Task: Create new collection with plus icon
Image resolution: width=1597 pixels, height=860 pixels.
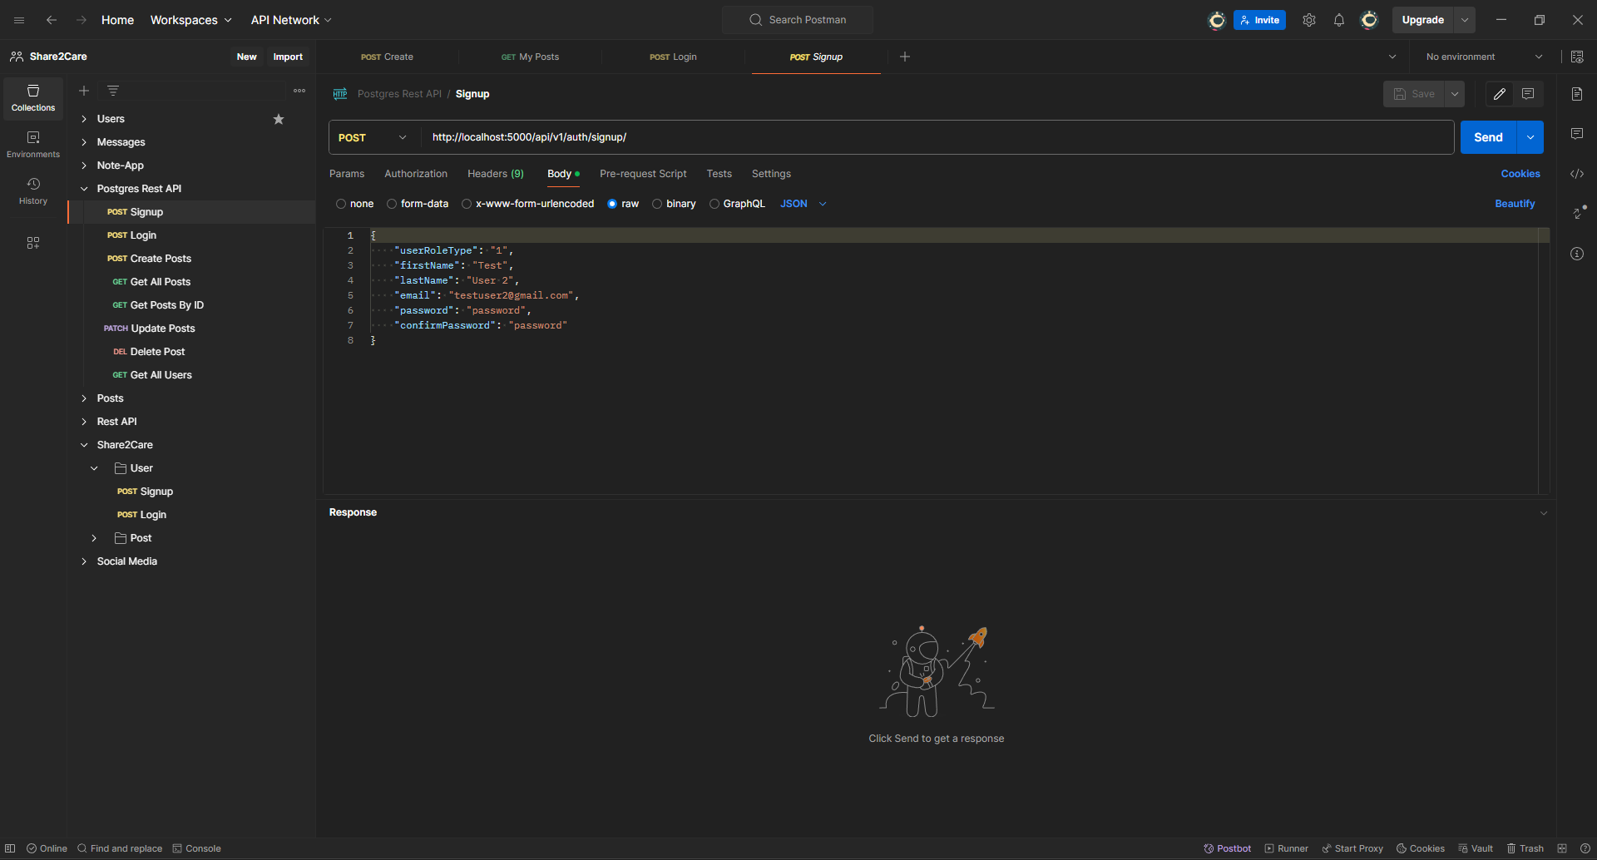Action: pos(84,91)
